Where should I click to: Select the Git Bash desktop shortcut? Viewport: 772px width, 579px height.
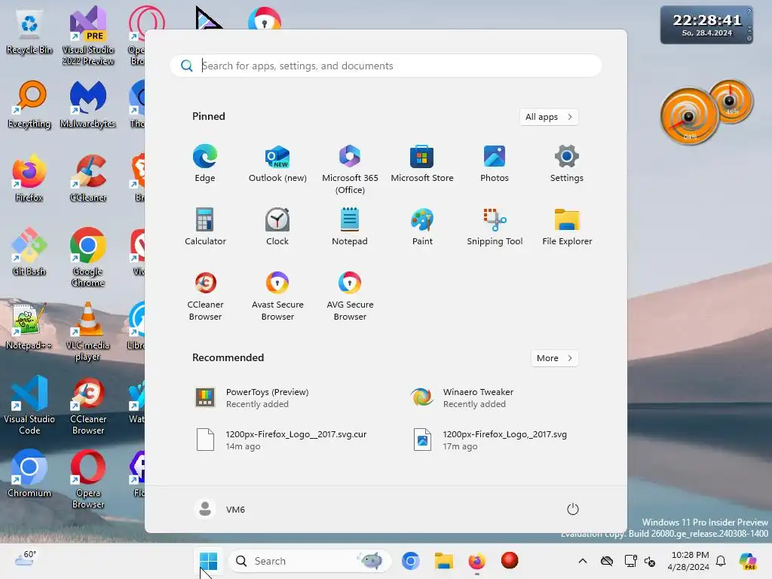[29, 252]
